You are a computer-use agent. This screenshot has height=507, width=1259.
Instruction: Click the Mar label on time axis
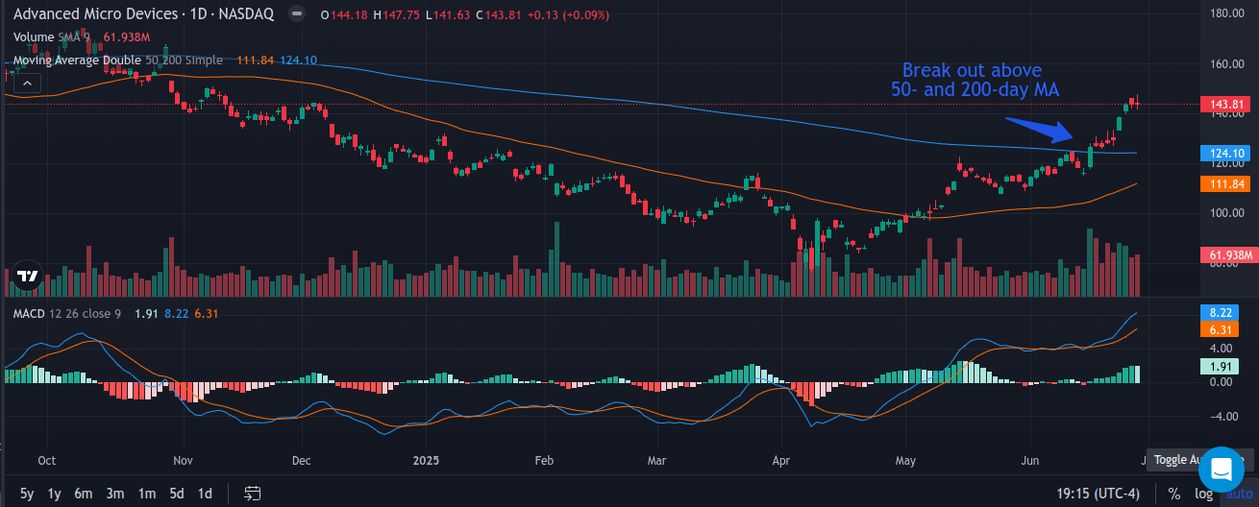coord(656,460)
